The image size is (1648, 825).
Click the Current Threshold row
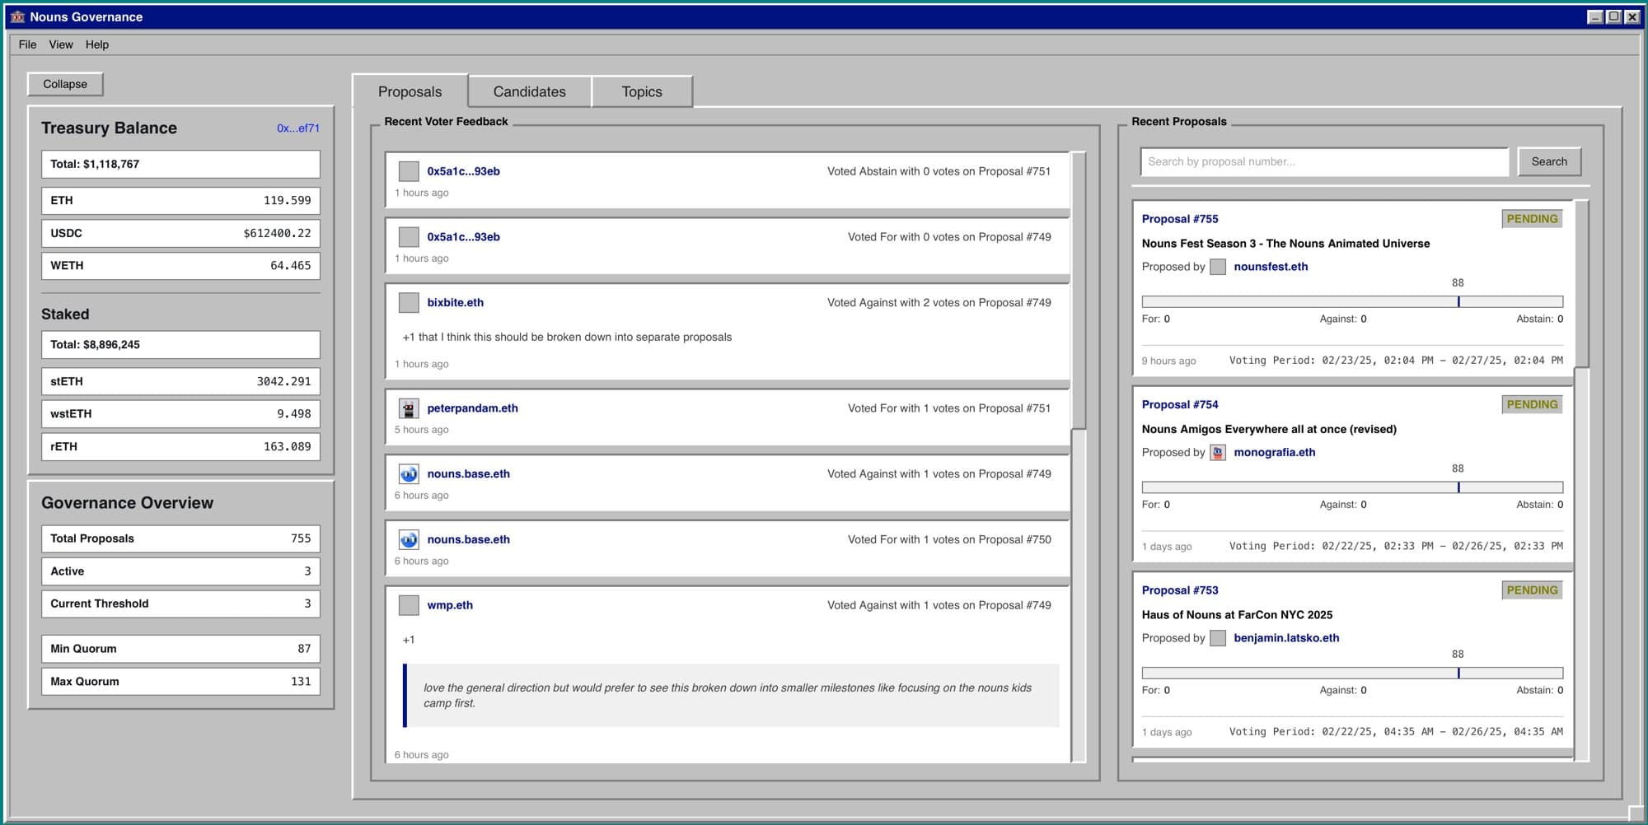tap(180, 604)
